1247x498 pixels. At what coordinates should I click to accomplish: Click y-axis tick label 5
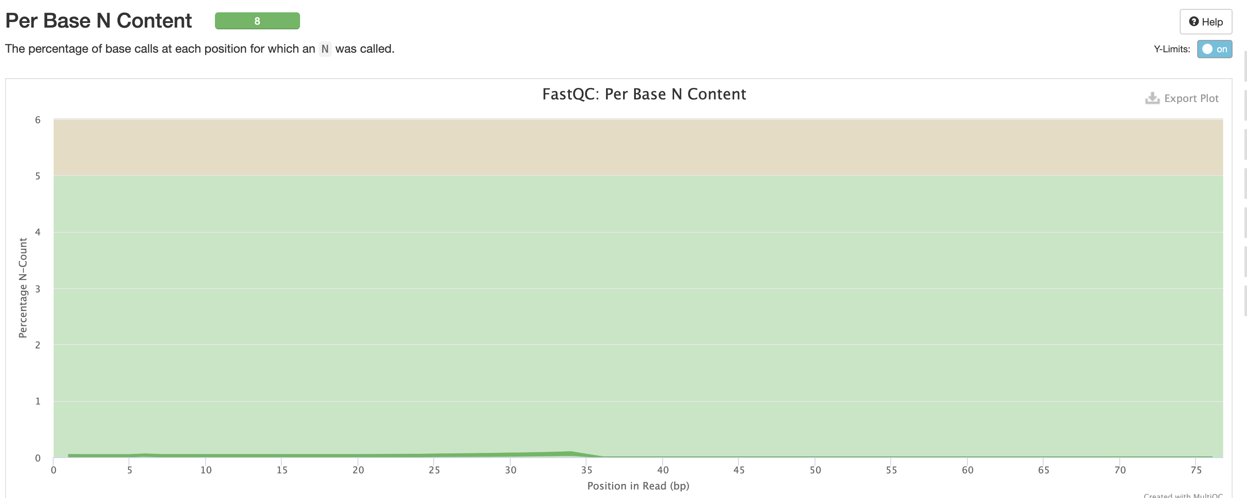pyautogui.click(x=38, y=176)
